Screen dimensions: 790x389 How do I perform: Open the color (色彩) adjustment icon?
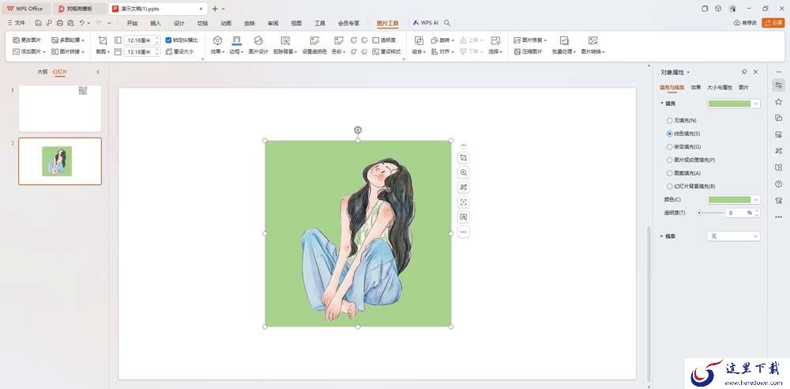point(339,40)
